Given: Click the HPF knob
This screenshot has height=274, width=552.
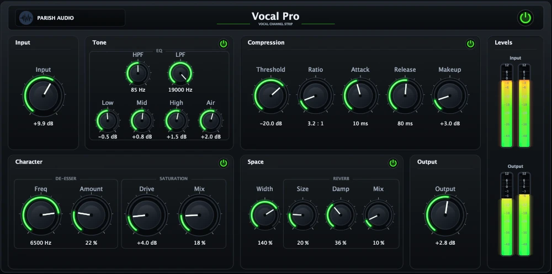Looking at the screenshot, I should 137,73.
